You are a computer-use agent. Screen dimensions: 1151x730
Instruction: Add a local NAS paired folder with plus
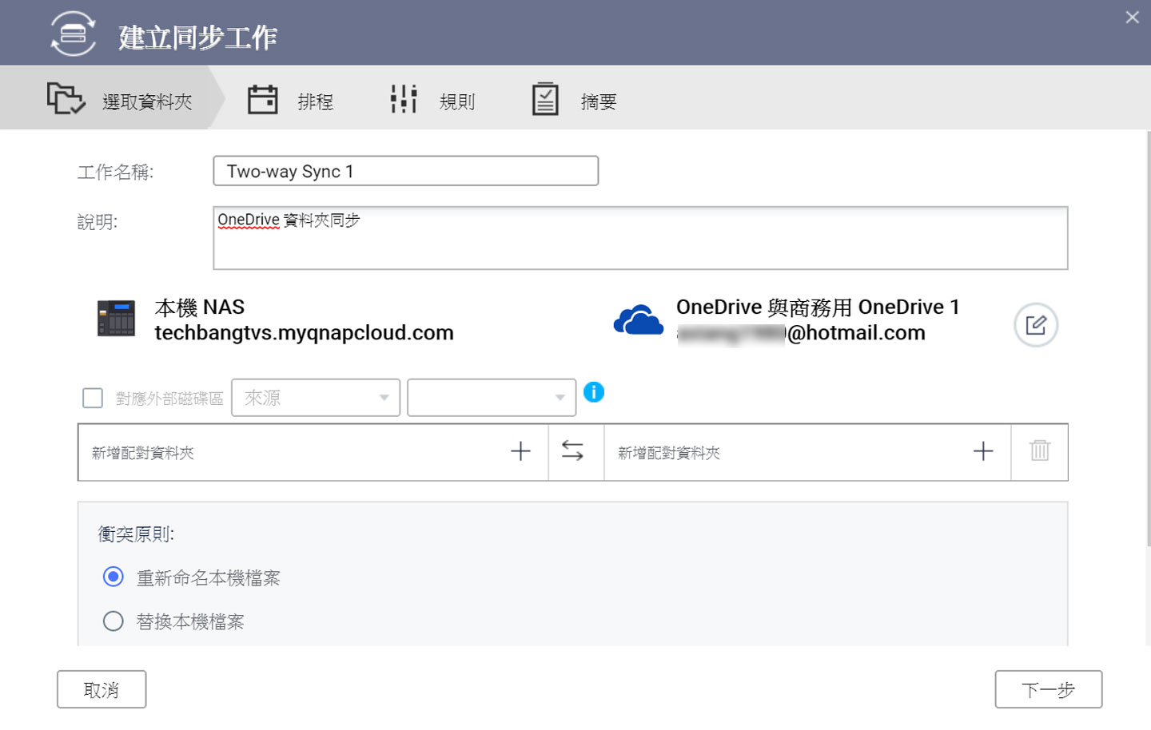coord(520,451)
